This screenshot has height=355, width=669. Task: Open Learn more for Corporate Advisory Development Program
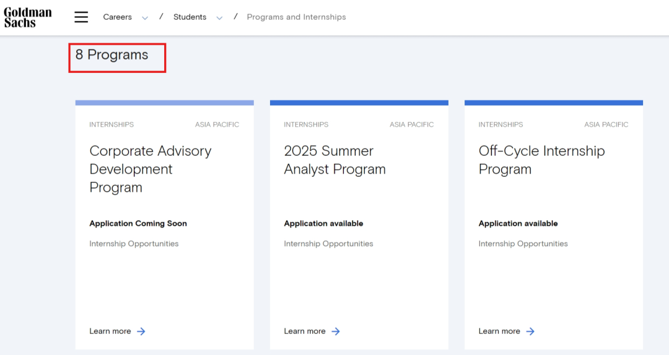click(110, 331)
